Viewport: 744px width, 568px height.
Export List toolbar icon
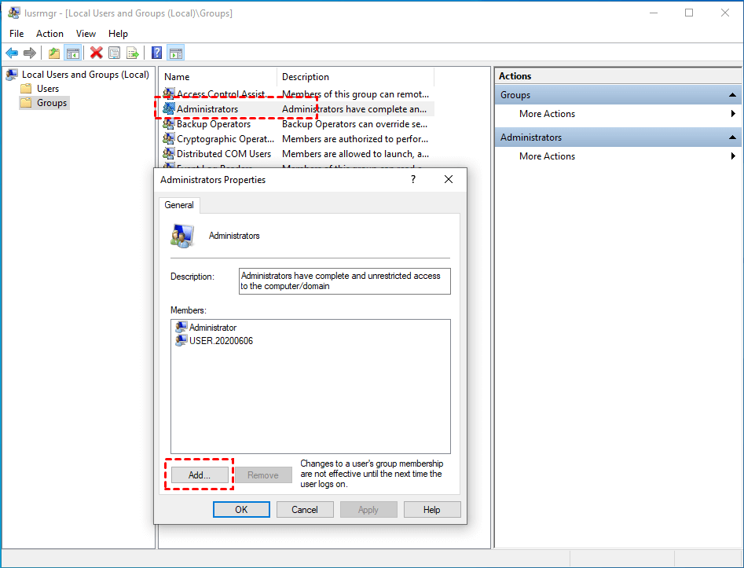coord(133,53)
